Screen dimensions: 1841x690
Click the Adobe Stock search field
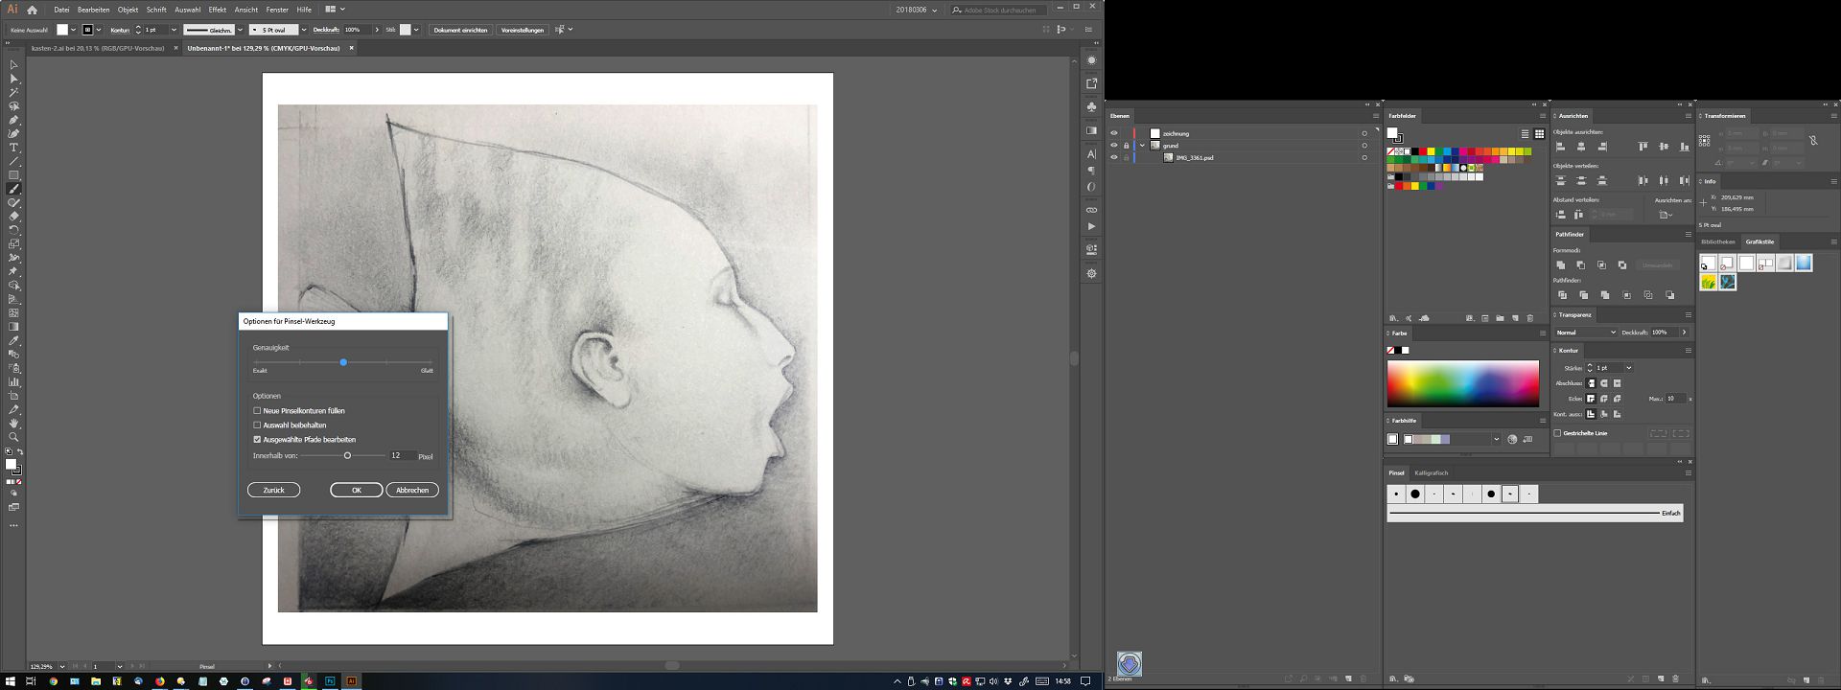click(998, 10)
